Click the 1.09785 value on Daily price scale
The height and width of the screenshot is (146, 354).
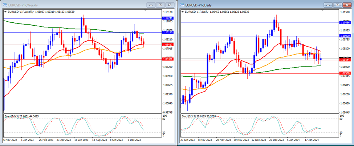click(x=345, y=39)
